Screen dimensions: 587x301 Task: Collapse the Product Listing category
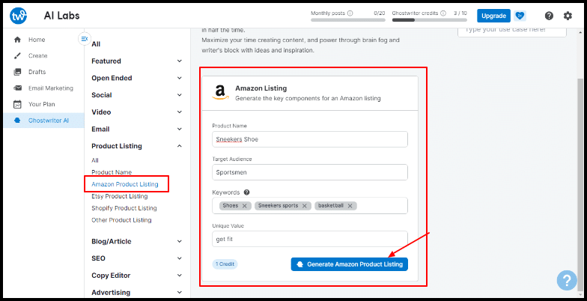[x=180, y=146]
